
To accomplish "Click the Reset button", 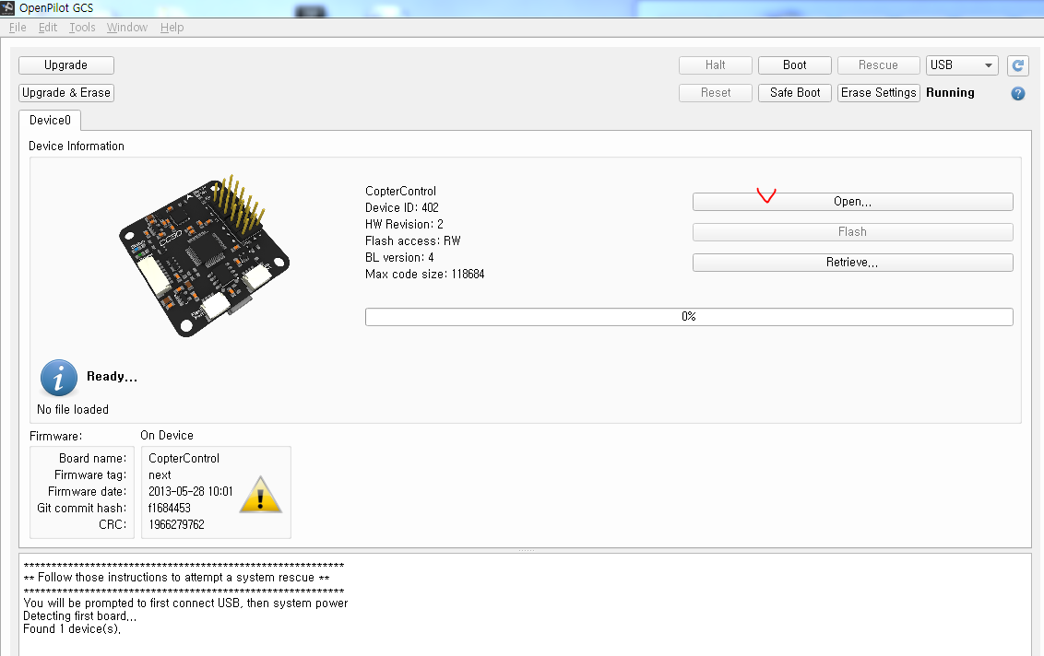I will [x=715, y=92].
